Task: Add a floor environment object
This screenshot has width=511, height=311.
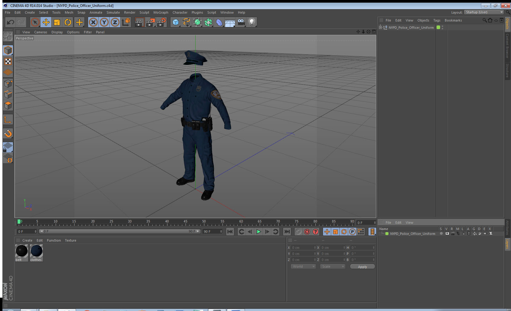Action: (x=230, y=22)
